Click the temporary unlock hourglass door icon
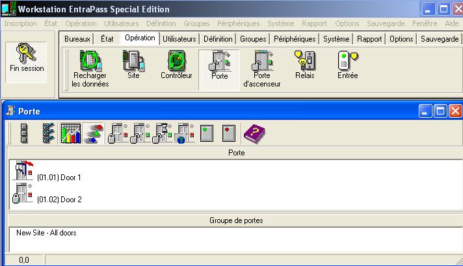This screenshot has height=266, width=463. [x=162, y=133]
